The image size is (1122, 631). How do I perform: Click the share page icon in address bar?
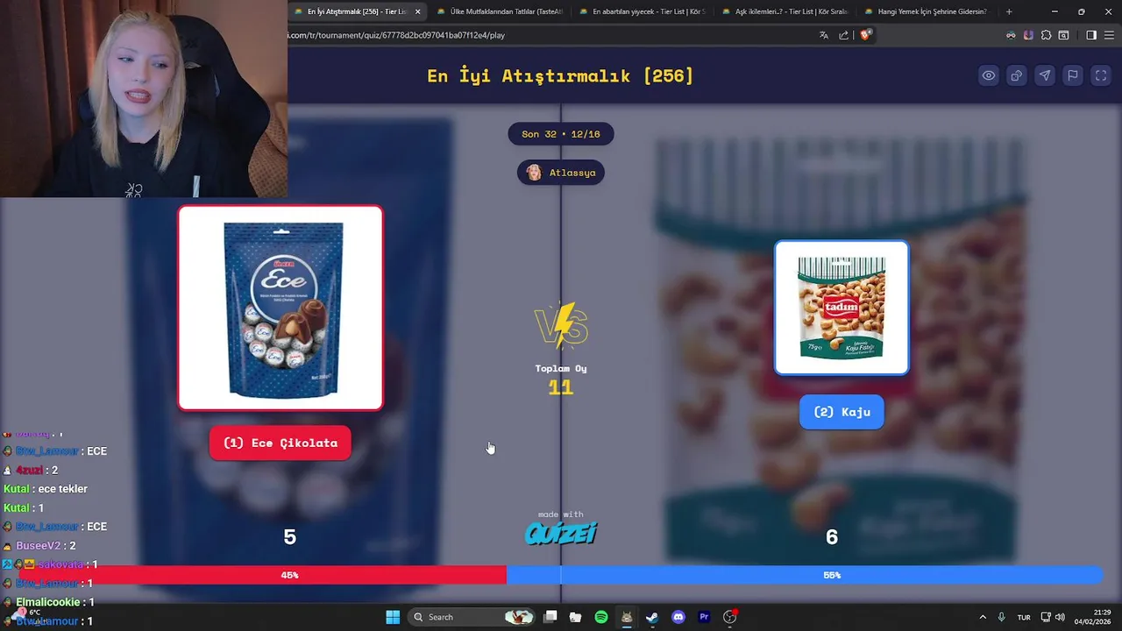click(843, 35)
